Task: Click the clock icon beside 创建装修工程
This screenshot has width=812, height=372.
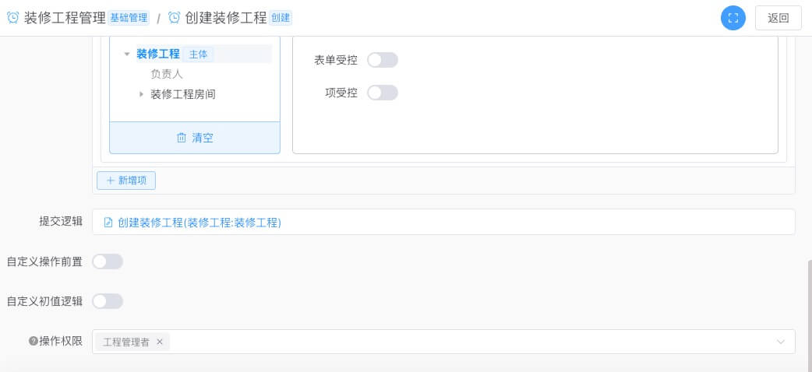Action: click(x=175, y=18)
